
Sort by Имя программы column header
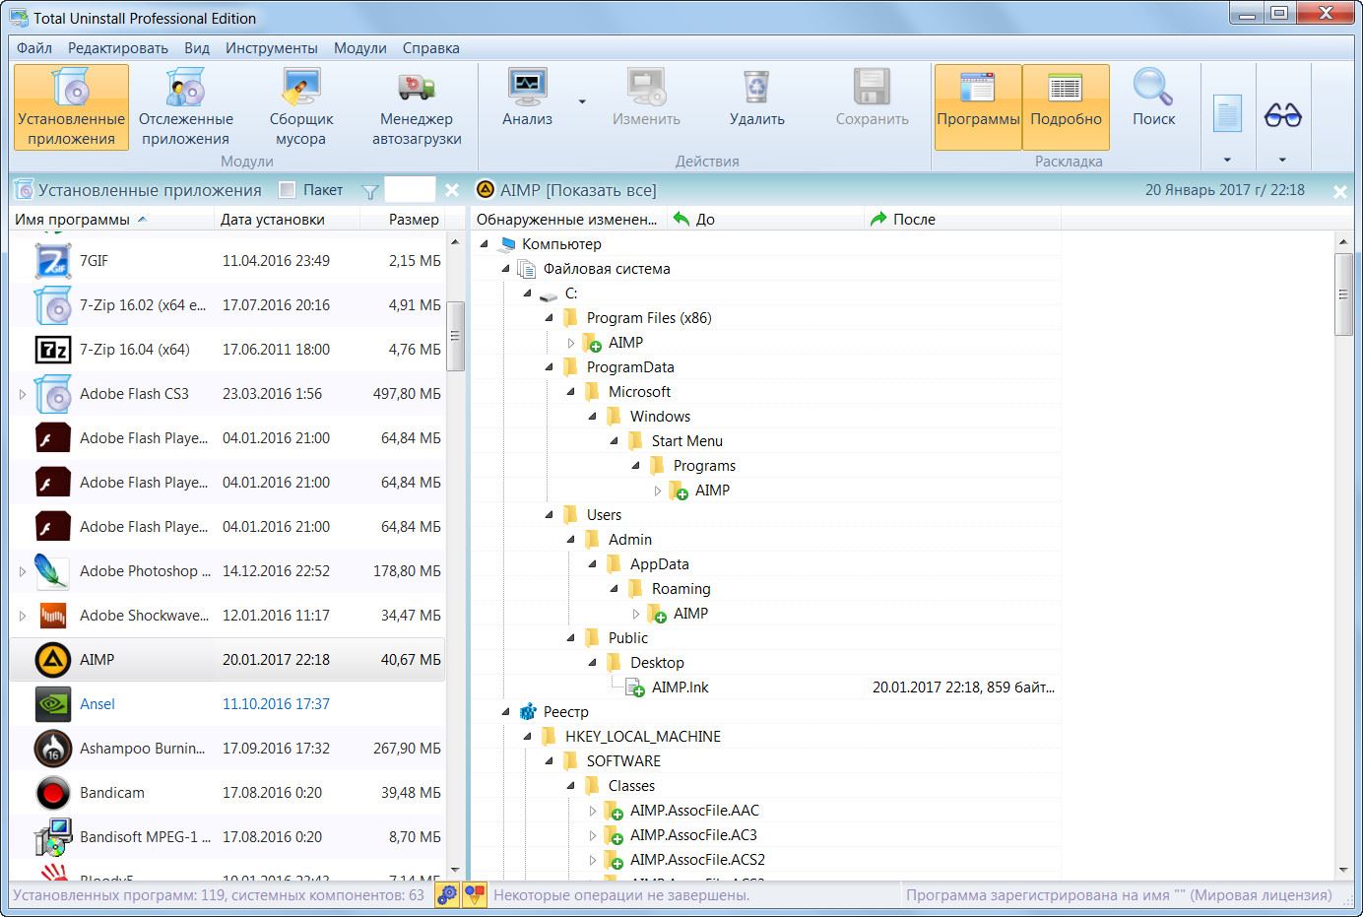point(111,219)
